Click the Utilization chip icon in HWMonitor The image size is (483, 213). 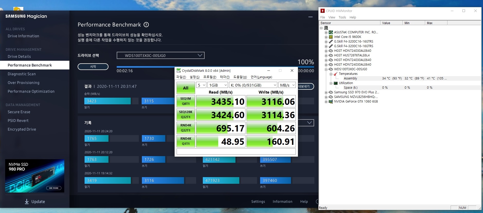335,83
